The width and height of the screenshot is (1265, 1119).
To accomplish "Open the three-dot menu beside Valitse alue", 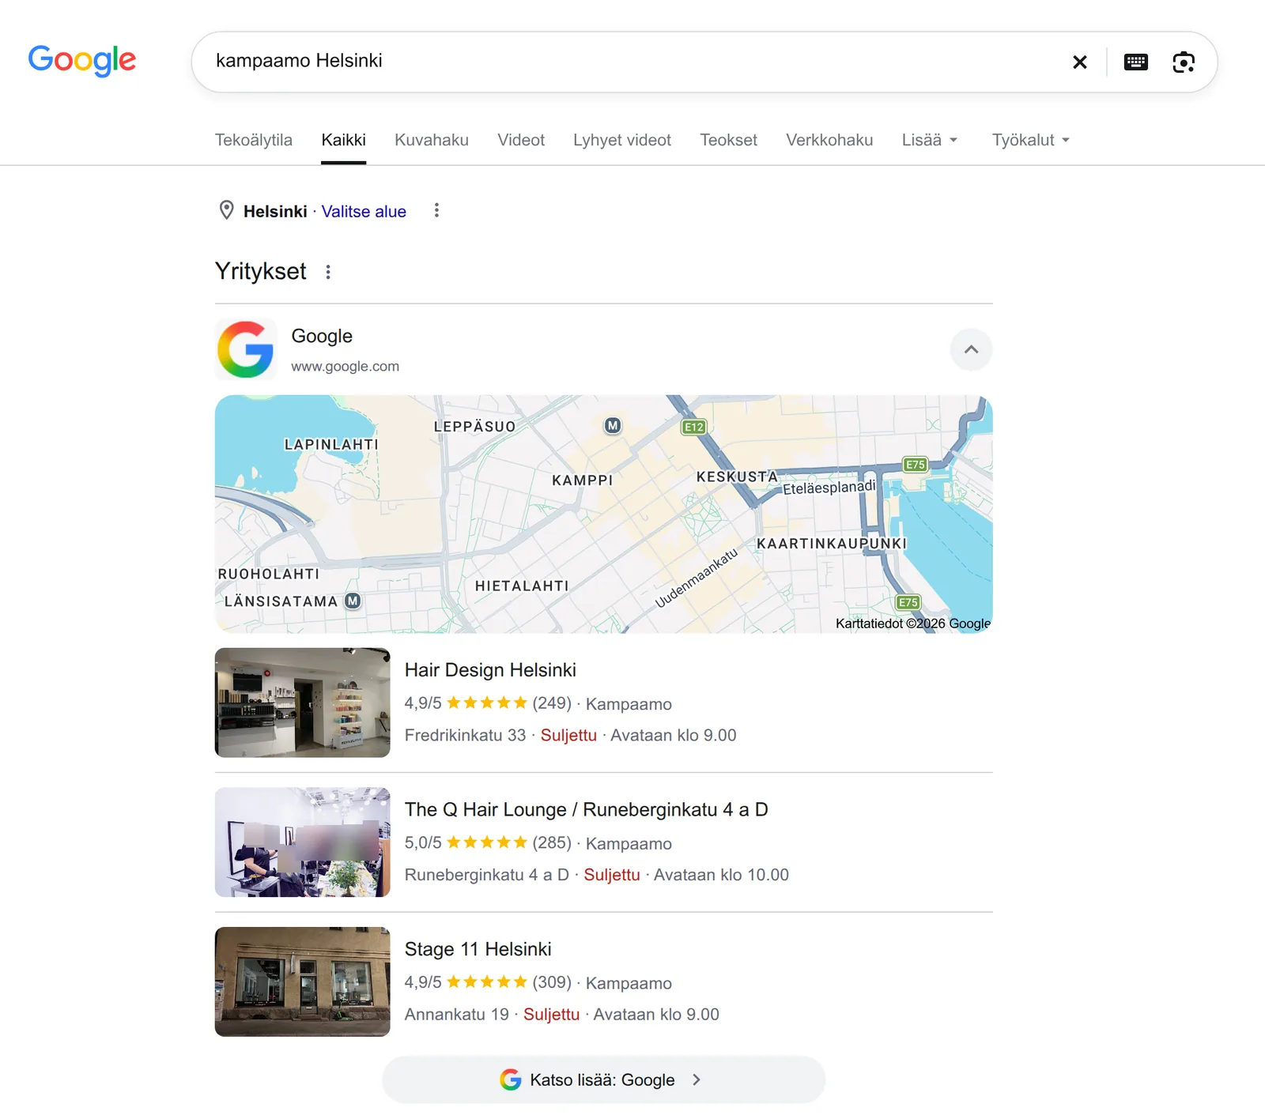I will click(436, 210).
